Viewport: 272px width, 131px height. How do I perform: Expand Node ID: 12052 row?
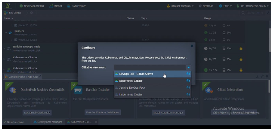[12, 40]
